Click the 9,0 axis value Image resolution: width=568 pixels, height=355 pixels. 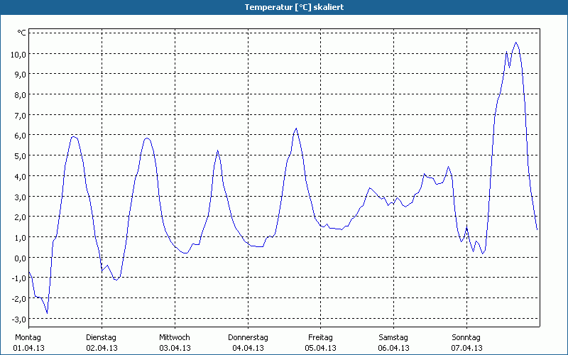pos(21,75)
